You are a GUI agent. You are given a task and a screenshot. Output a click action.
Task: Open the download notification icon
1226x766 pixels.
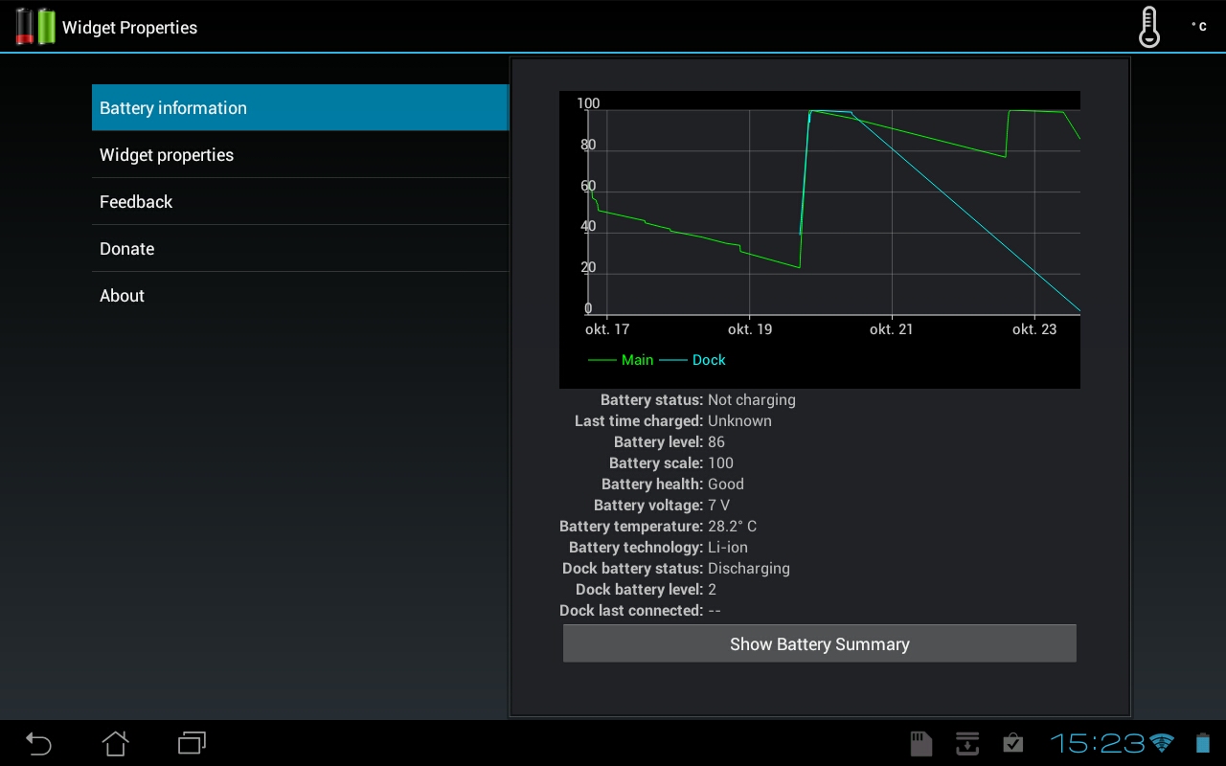point(967,743)
